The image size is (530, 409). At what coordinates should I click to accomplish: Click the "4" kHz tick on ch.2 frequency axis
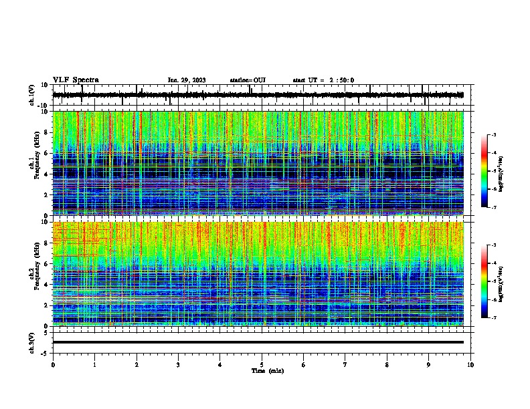click(47, 285)
